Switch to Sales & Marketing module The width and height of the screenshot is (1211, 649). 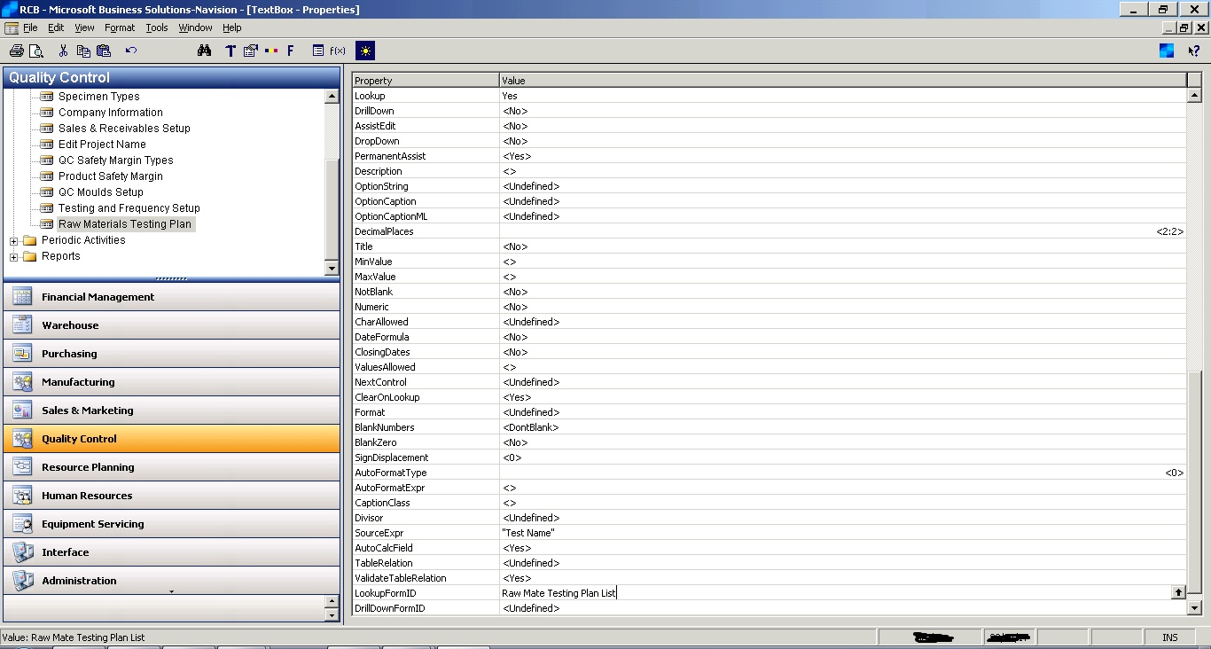coord(171,411)
